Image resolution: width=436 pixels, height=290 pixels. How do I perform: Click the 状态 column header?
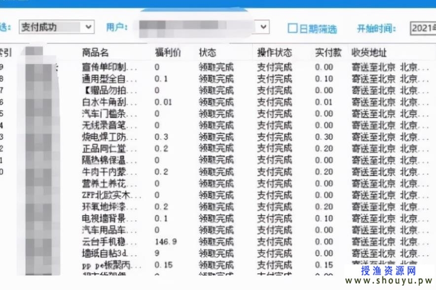tap(207, 53)
